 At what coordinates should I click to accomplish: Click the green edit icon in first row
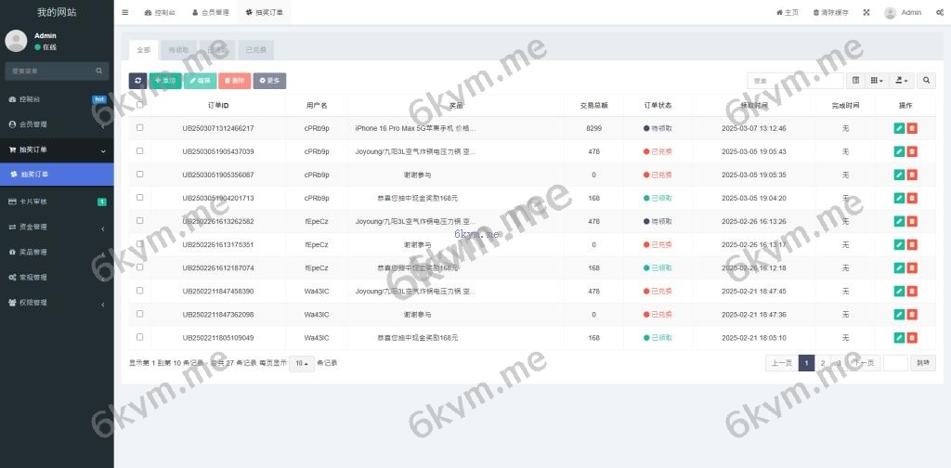click(x=898, y=128)
